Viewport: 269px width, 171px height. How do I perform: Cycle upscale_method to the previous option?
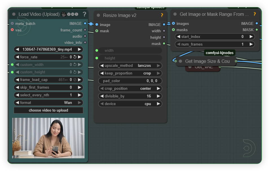pos(102,66)
